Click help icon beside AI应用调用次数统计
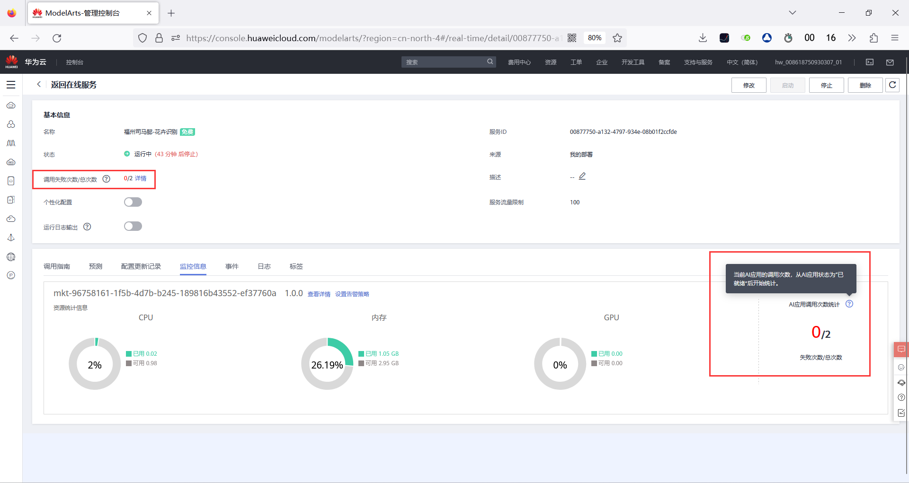 849,304
